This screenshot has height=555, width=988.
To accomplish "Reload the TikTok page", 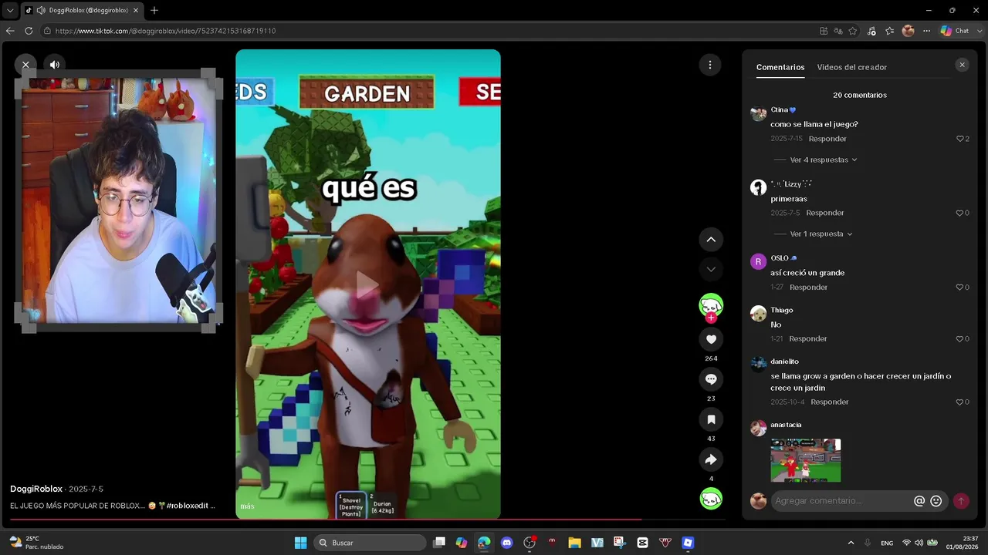I will pos(29,31).
